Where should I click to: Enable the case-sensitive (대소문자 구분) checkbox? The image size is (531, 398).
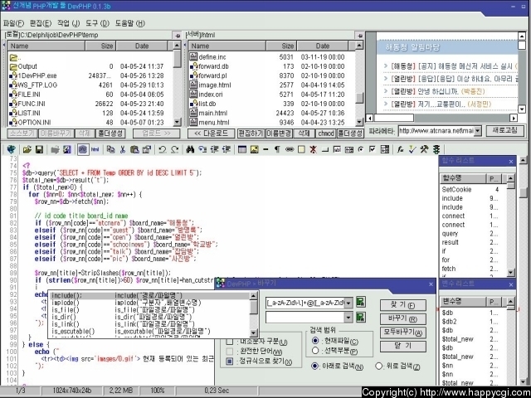click(230, 342)
